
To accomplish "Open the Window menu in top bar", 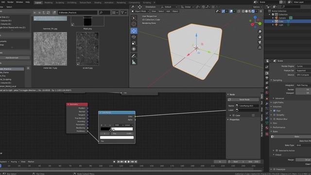I will [19, 2].
